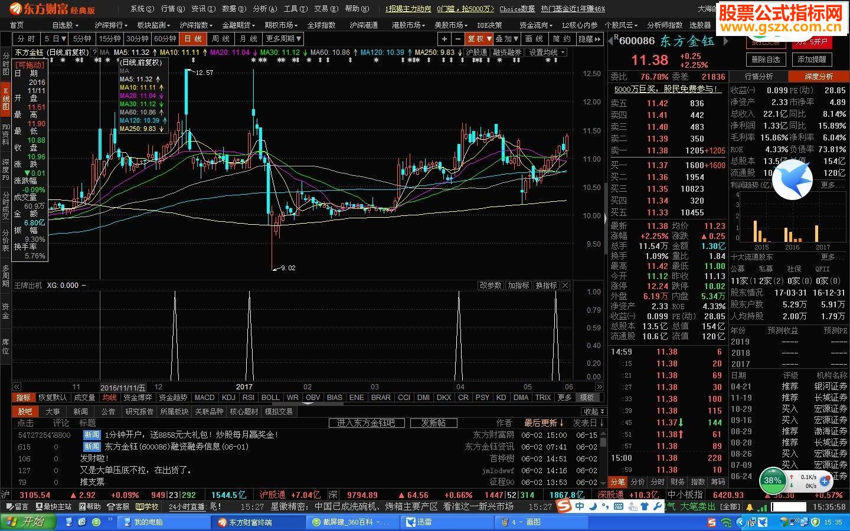Close the indicator sub-panel with X

coord(565,286)
